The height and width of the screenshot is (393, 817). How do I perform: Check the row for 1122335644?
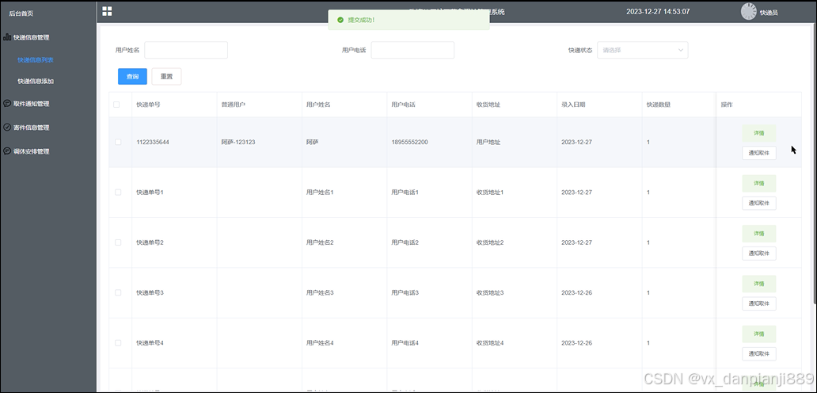coord(118,142)
